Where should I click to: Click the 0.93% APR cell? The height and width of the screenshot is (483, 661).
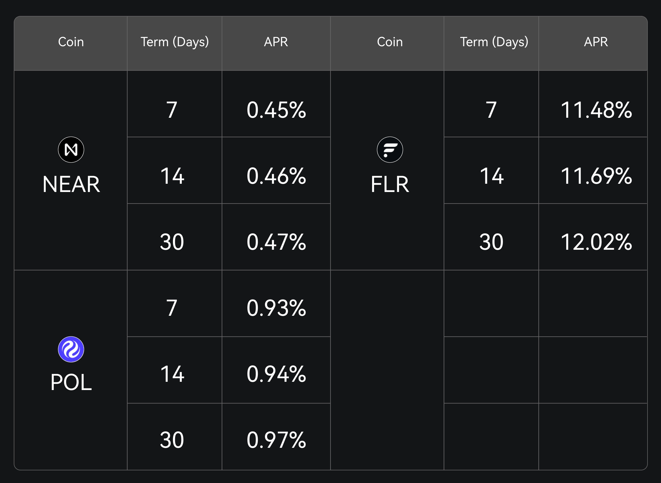tap(276, 308)
